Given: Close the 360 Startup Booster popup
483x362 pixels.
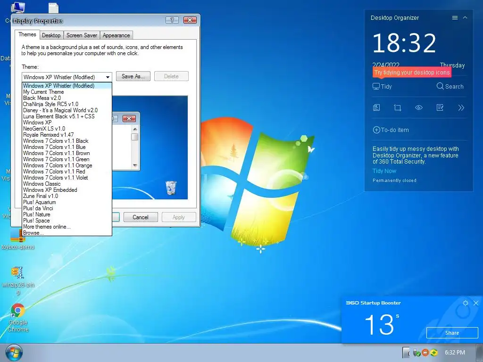Looking at the screenshot, I should coord(476,303).
